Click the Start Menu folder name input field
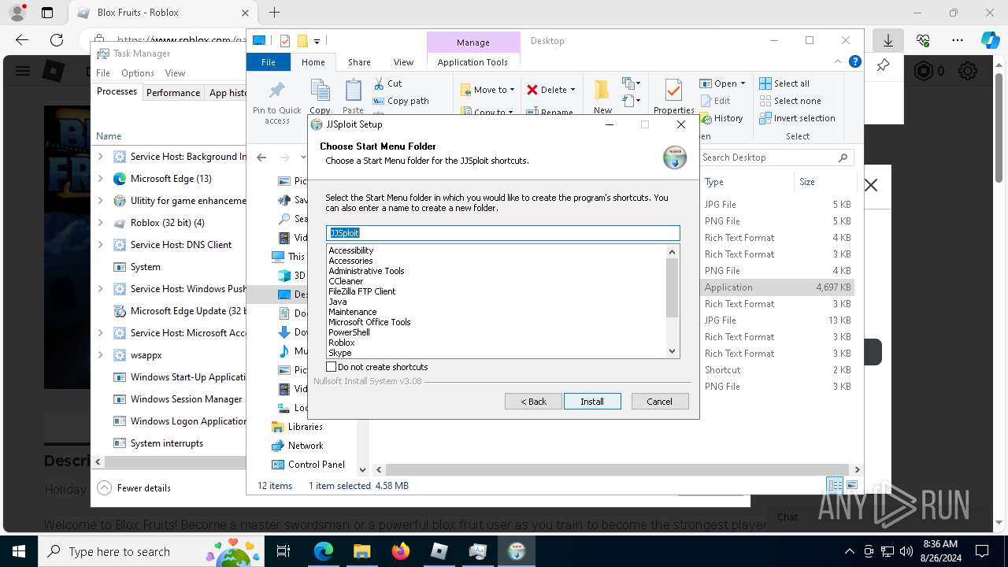 pos(502,233)
